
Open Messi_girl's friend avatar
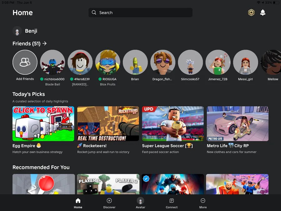click(246, 62)
